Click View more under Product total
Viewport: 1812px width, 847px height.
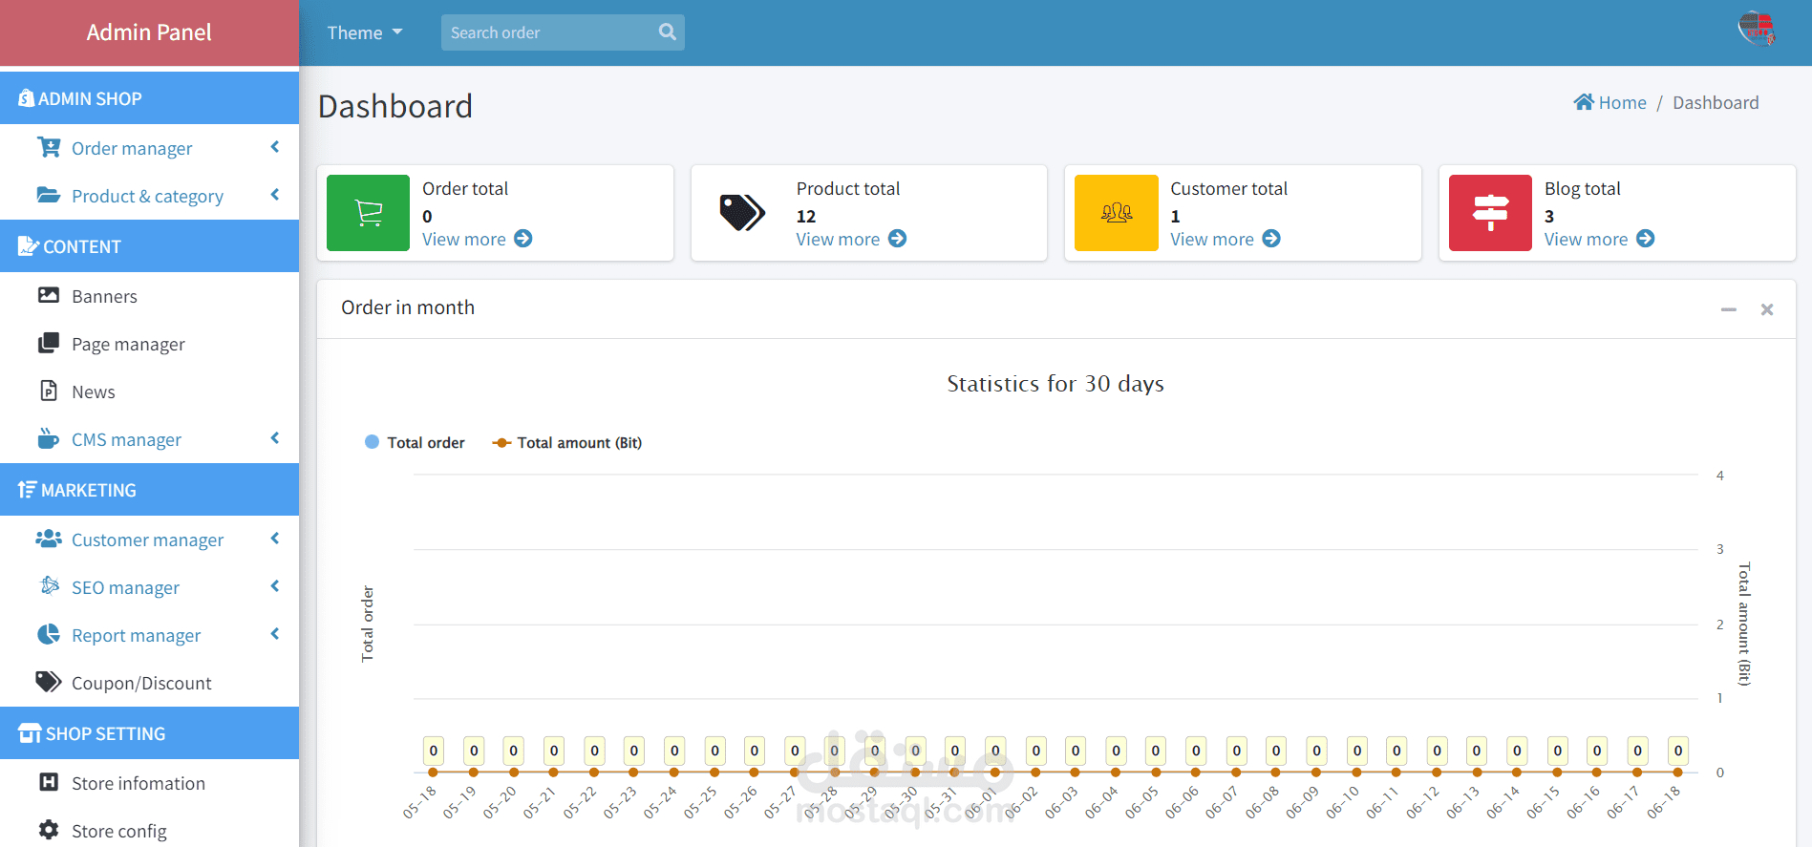[839, 239]
